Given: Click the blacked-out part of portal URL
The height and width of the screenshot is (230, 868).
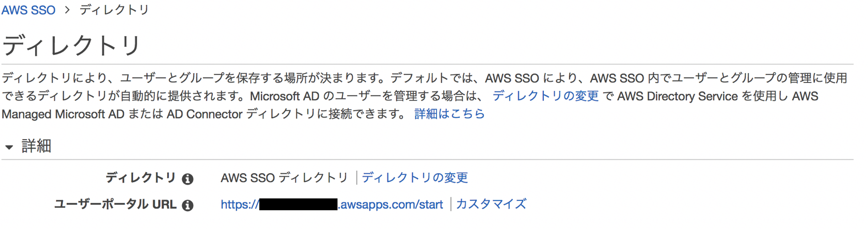Looking at the screenshot, I should (x=298, y=204).
